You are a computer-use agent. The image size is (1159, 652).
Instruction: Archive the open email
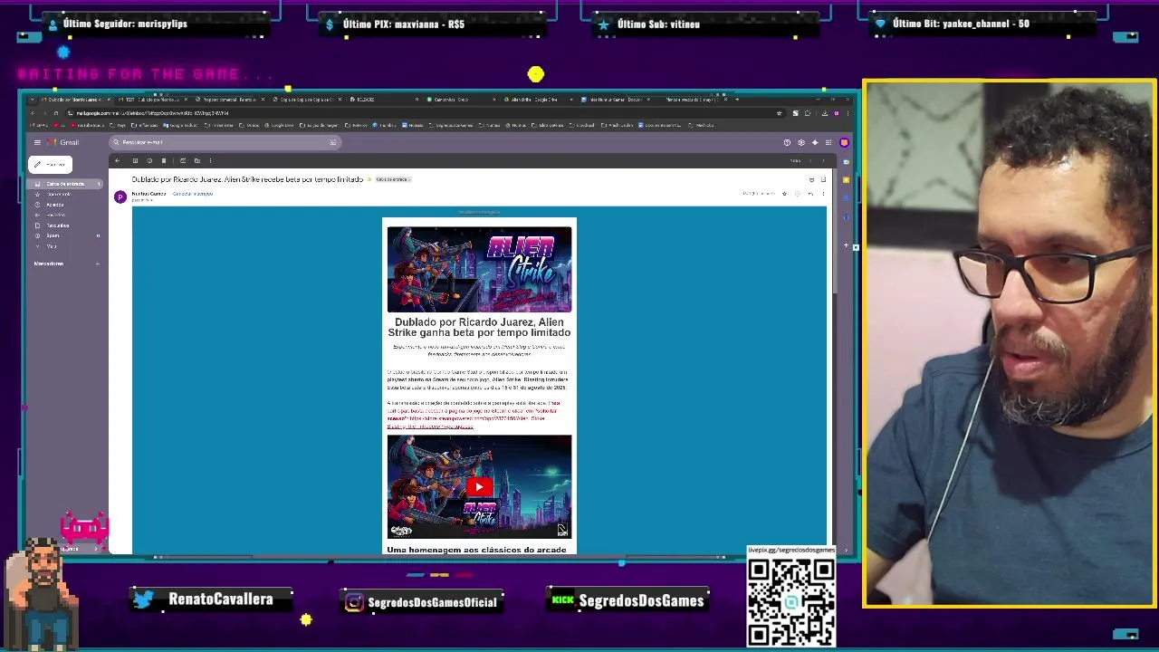click(135, 160)
